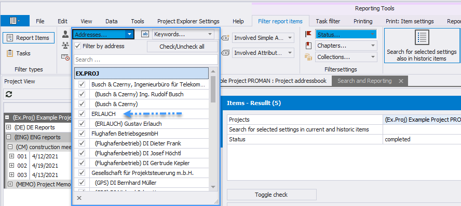Image resolution: width=461 pixels, height=206 pixels.
Task: Click the 'ab' keywords icon
Action: point(145,34)
